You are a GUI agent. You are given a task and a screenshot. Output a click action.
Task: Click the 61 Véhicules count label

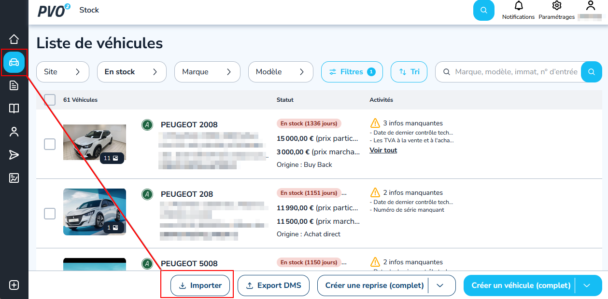(80, 100)
